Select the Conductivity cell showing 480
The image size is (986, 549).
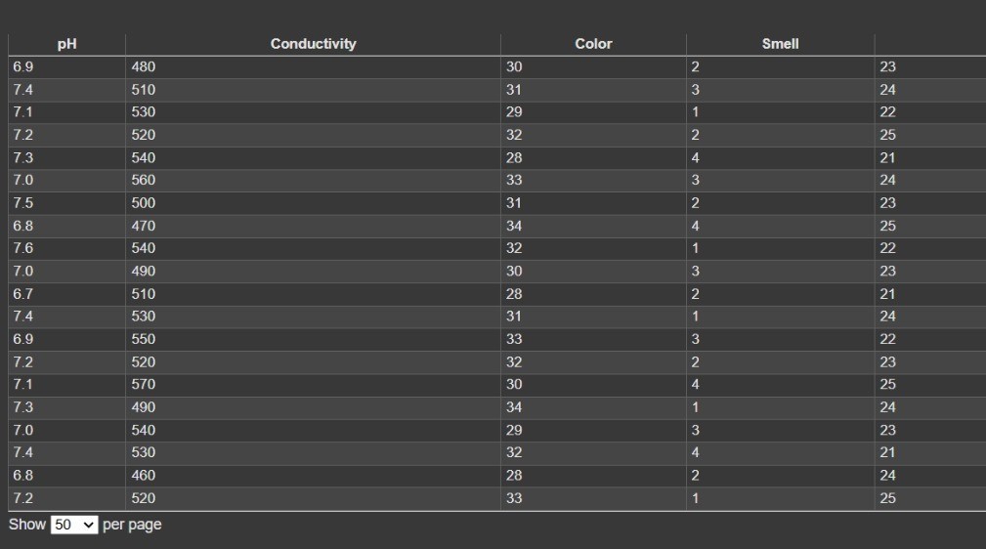coord(313,67)
